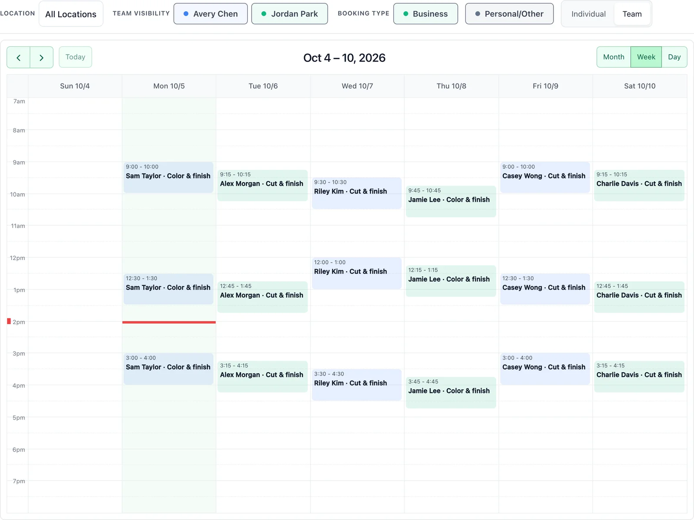Open Casey Wong 3:00 - 4:00 appointment
The width and height of the screenshot is (694, 520).
(545, 369)
